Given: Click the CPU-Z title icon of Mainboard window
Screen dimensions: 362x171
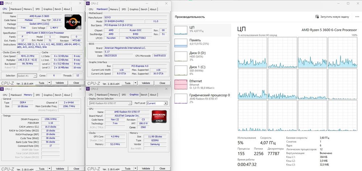Looking at the screenshot, I should click(x=88, y=4).
